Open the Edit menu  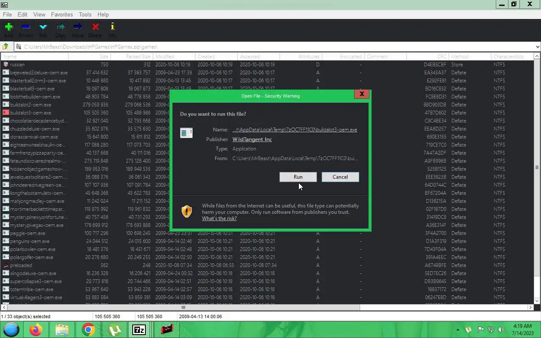point(22,14)
